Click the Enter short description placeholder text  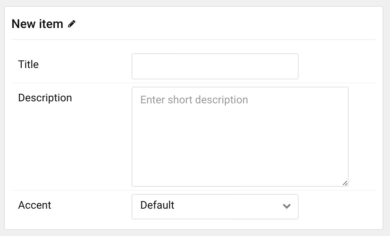tap(194, 100)
